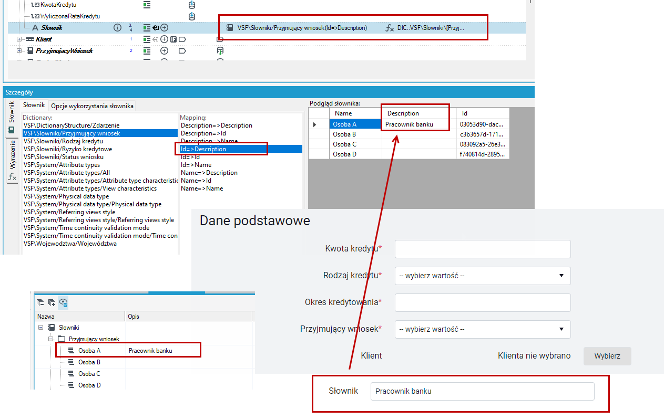Open the Przyjmujący wniosek dropdown
Screen dimensions: 664x420
[483, 329]
